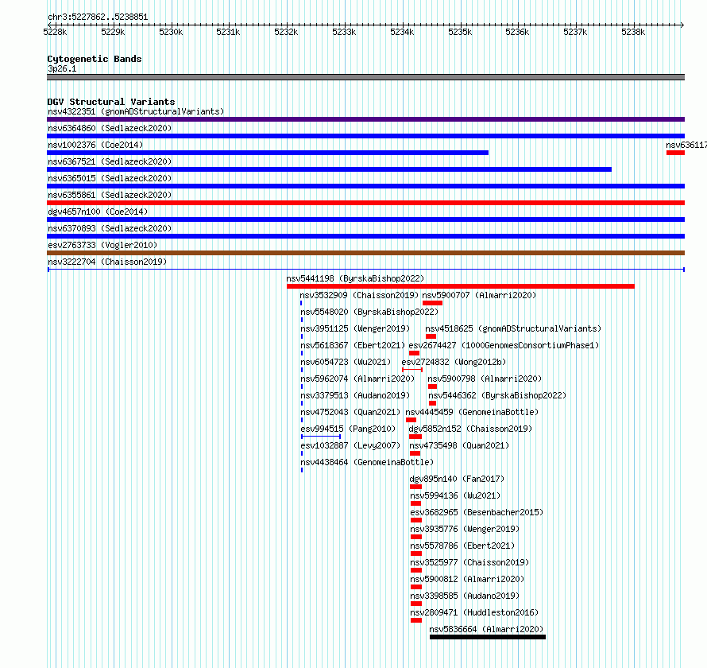This screenshot has height=668, width=707.
Task: Click the brown esv2763733 variant bar
Action: 365,253
